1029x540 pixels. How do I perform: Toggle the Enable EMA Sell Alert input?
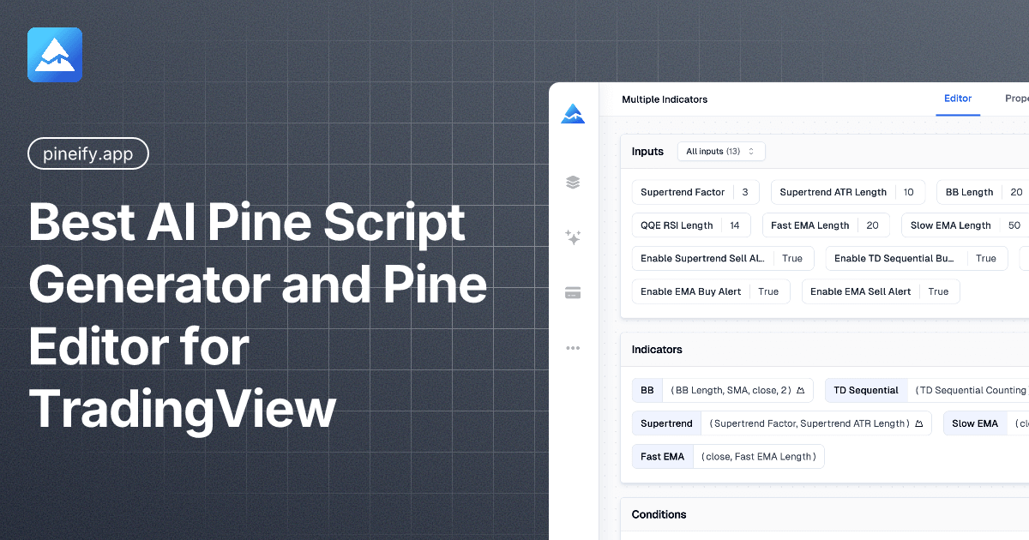point(881,291)
